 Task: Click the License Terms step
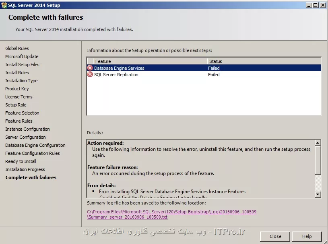point(19,97)
